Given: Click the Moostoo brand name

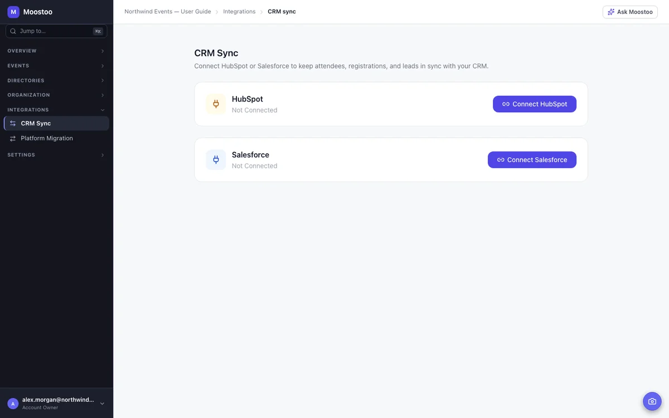Looking at the screenshot, I should (38, 12).
